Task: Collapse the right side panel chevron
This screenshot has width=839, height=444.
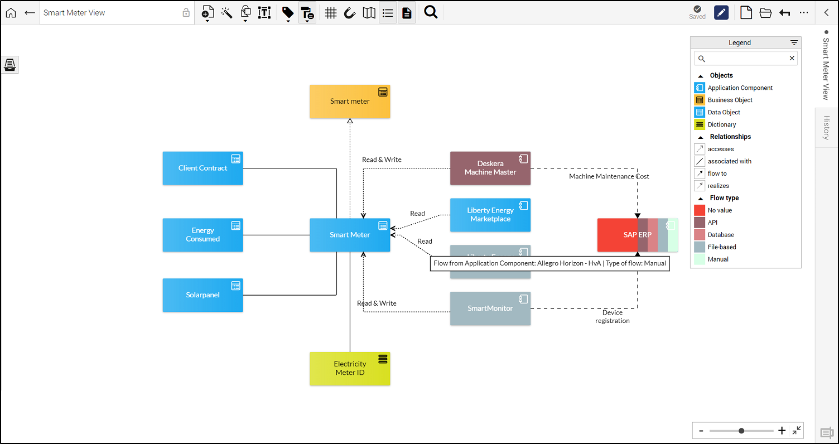Action: click(x=827, y=13)
